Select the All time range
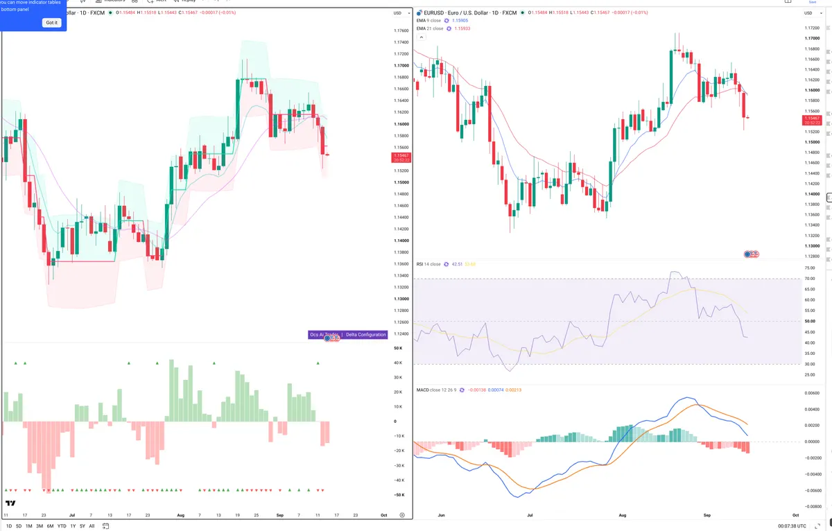Viewport: 832px width, 531px height. click(92, 526)
